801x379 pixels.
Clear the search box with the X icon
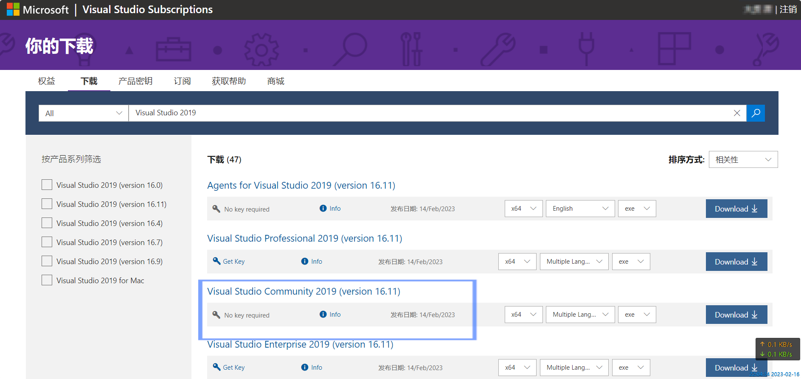737,113
